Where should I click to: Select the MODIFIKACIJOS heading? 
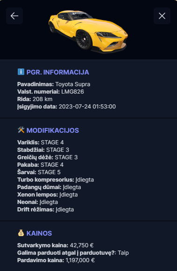[x=53, y=130]
